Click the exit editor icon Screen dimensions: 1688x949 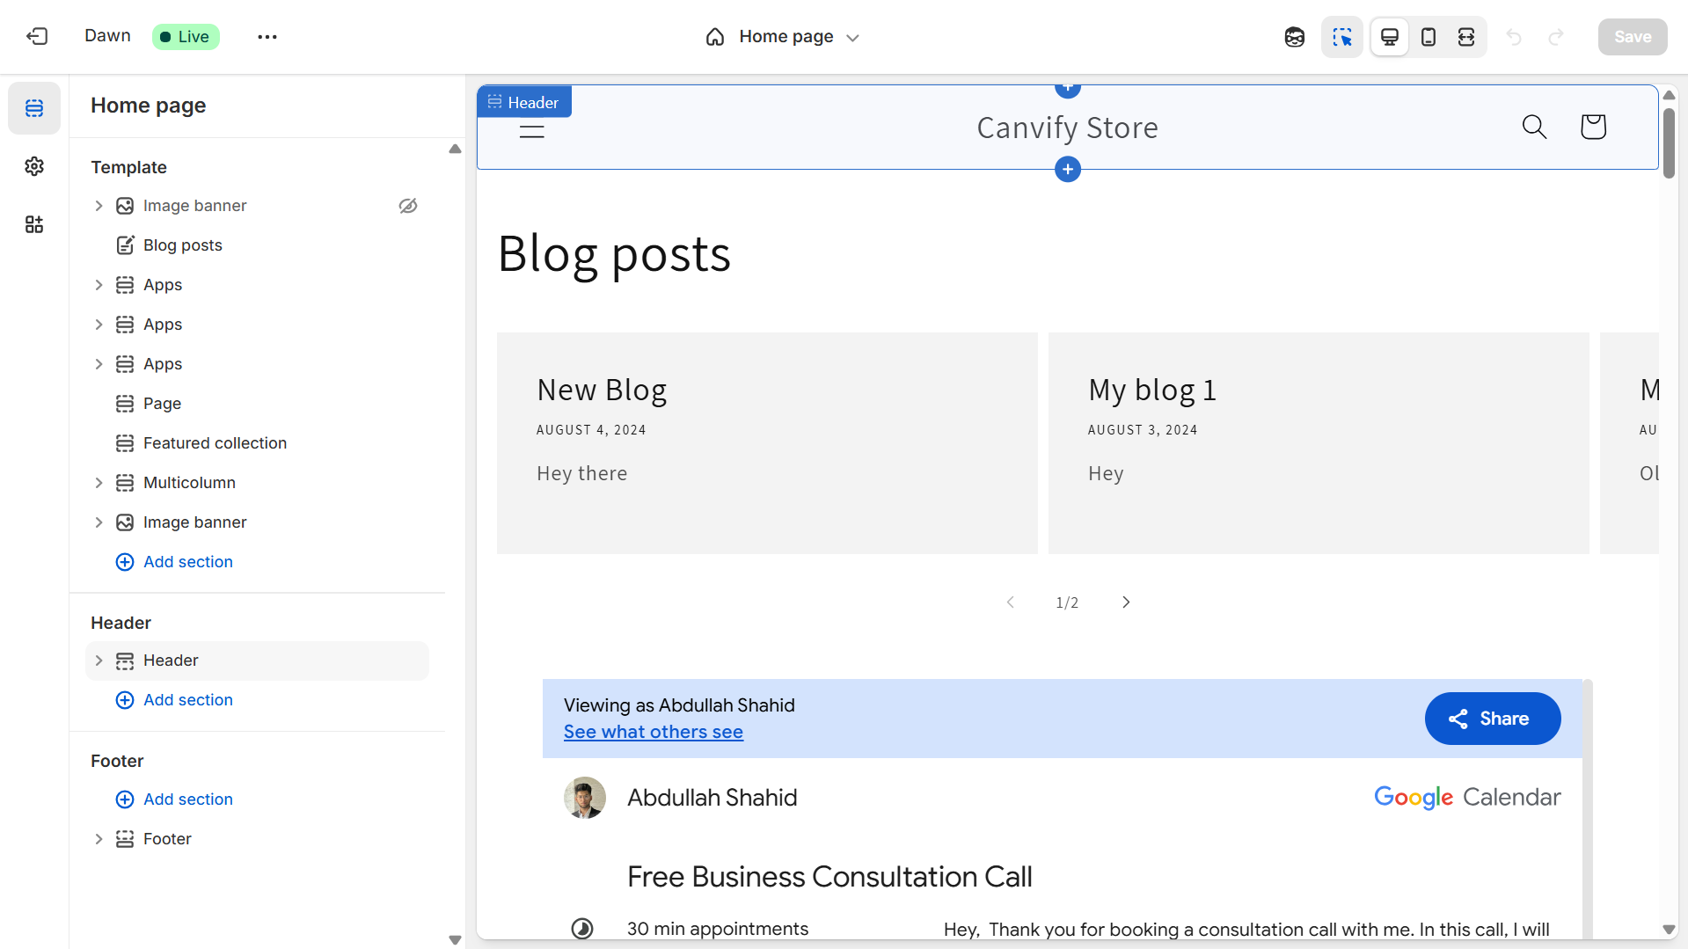point(37,36)
